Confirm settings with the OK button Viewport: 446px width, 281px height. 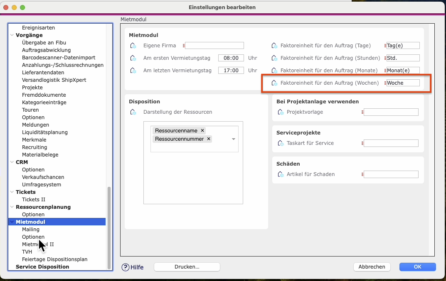[x=418, y=267]
